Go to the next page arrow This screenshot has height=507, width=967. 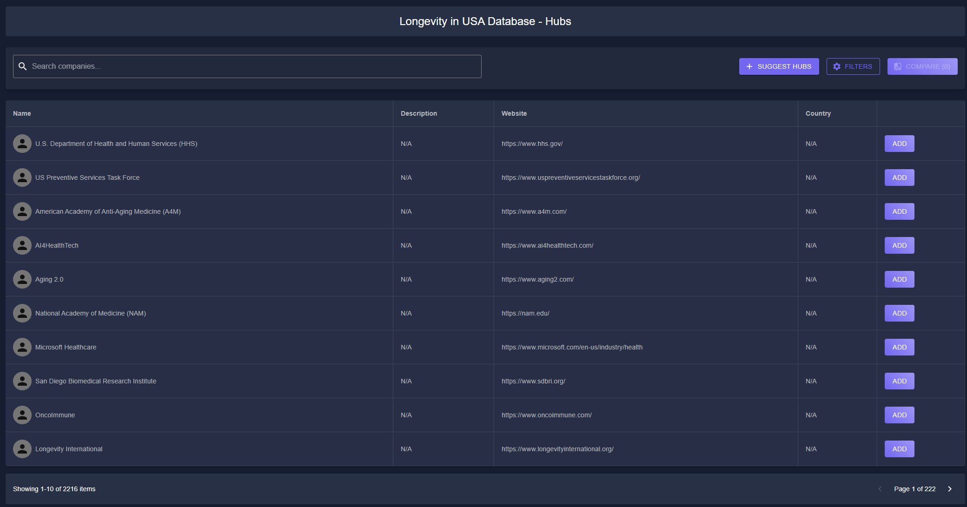(950, 489)
